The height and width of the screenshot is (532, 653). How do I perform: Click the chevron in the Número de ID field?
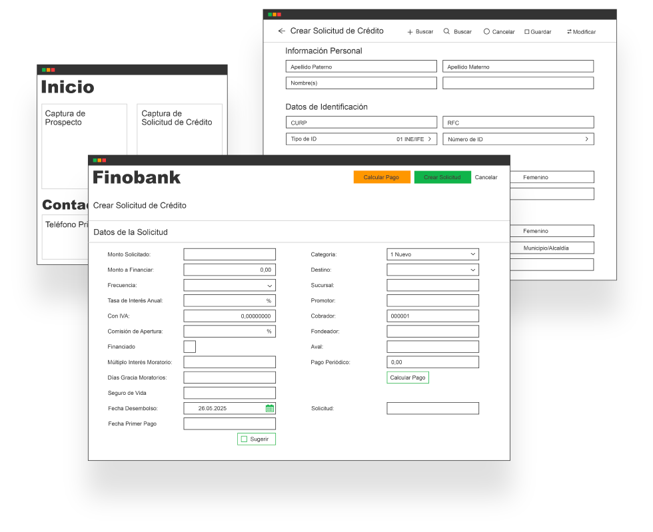pyautogui.click(x=586, y=139)
